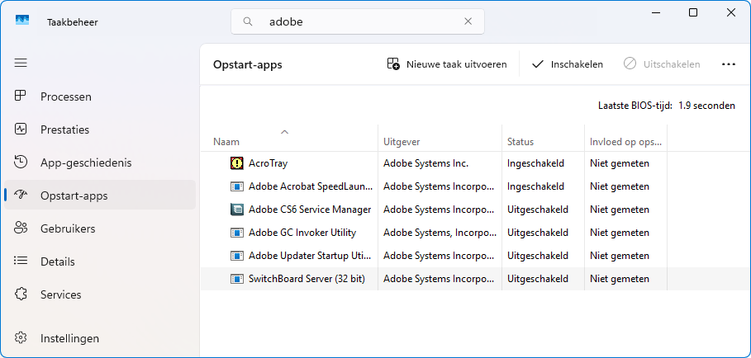Open the Processen tab

[x=66, y=97]
